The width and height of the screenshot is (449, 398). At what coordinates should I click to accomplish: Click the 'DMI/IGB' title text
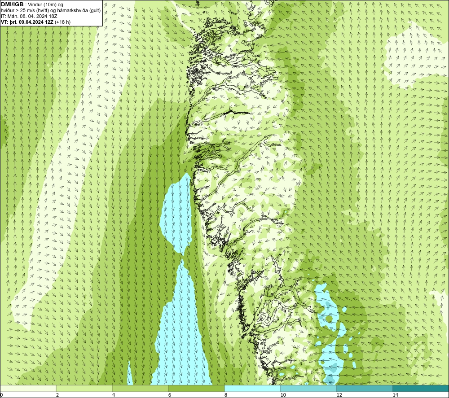coord(12,4)
